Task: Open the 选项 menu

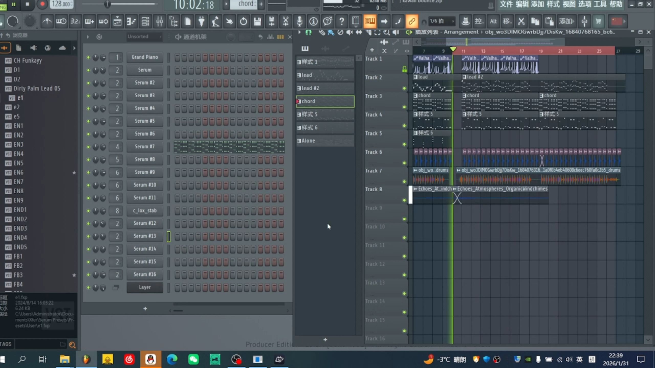Action: [x=585, y=4]
